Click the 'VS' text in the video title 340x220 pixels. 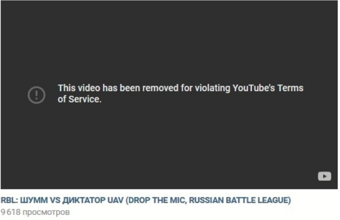point(56,200)
